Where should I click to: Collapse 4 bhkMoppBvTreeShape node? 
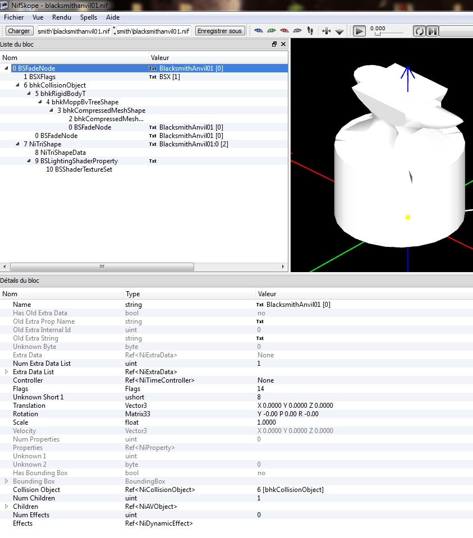[x=40, y=102]
